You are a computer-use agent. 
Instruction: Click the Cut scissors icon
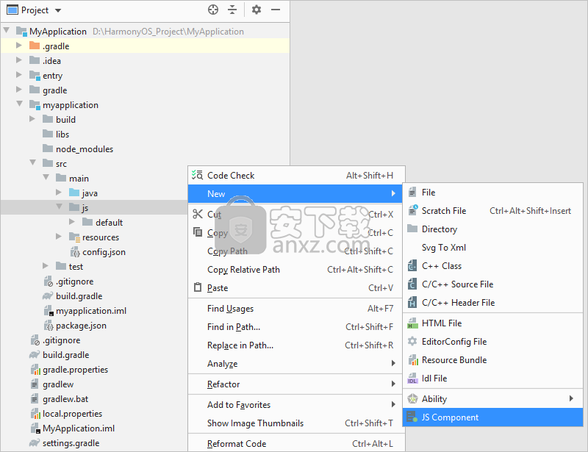pos(198,214)
